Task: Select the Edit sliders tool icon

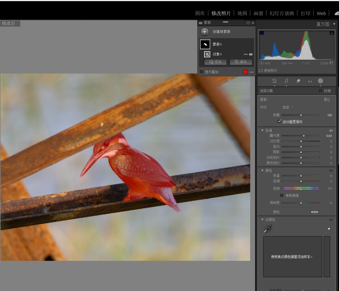Action: tap(274, 81)
